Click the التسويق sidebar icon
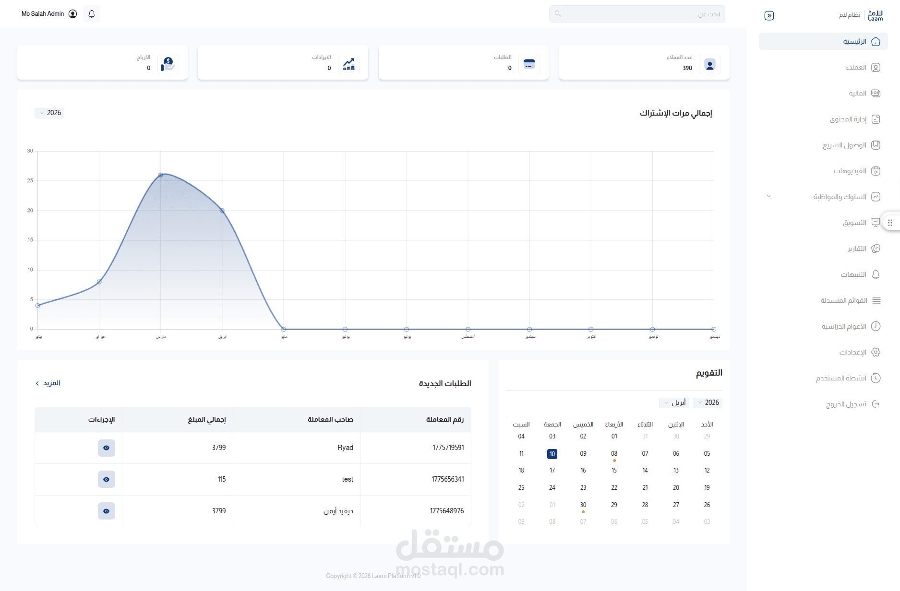 [876, 223]
